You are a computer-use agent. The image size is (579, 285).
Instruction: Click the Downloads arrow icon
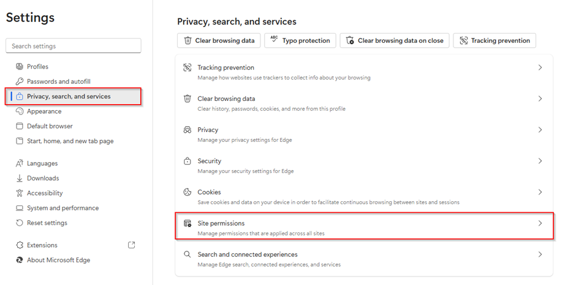pos(20,179)
